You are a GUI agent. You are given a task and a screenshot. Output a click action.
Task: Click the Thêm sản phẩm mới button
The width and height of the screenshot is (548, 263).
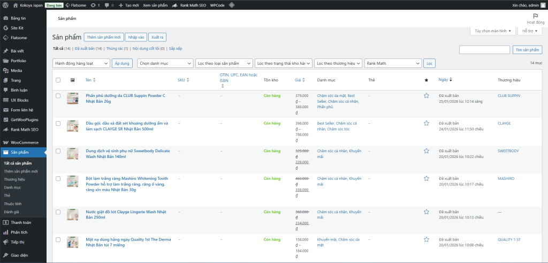[x=103, y=37]
